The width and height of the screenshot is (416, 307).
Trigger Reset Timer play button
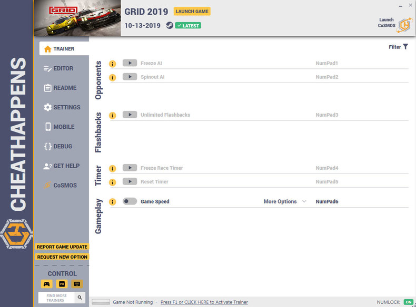point(130,182)
